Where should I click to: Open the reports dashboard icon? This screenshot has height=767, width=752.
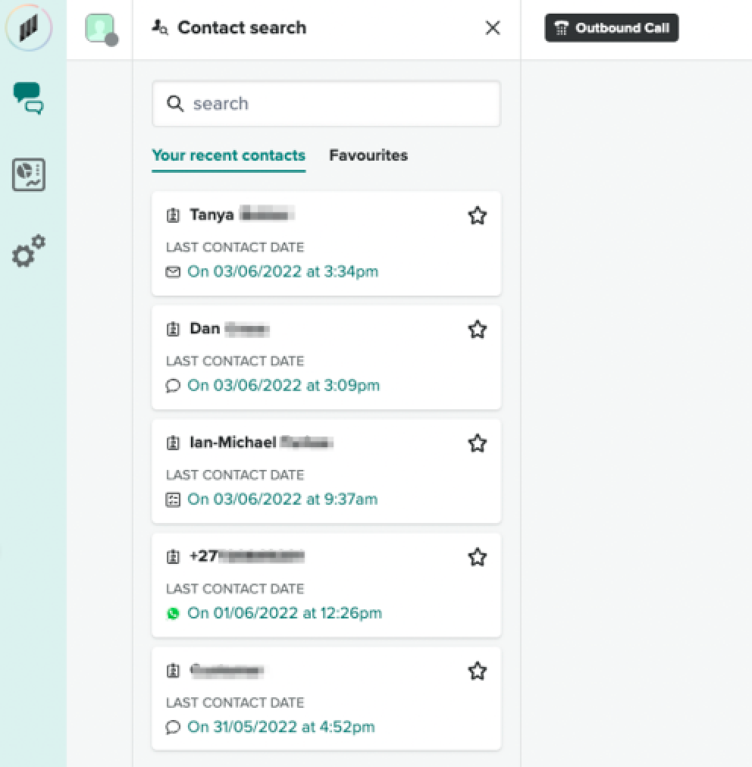[x=29, y=174]
